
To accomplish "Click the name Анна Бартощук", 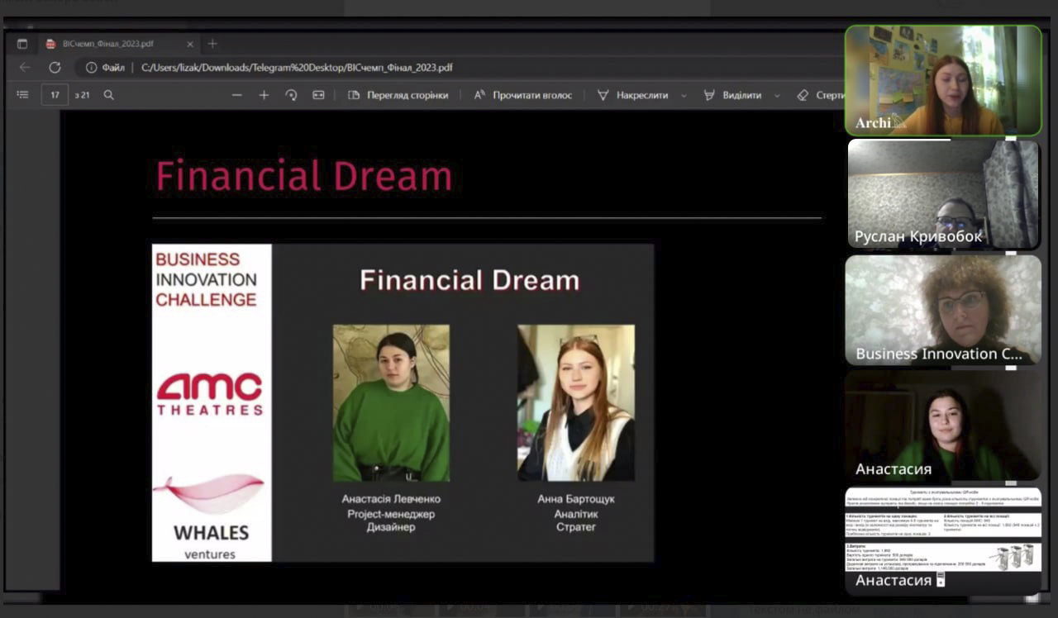I will (x=576, y=499).
